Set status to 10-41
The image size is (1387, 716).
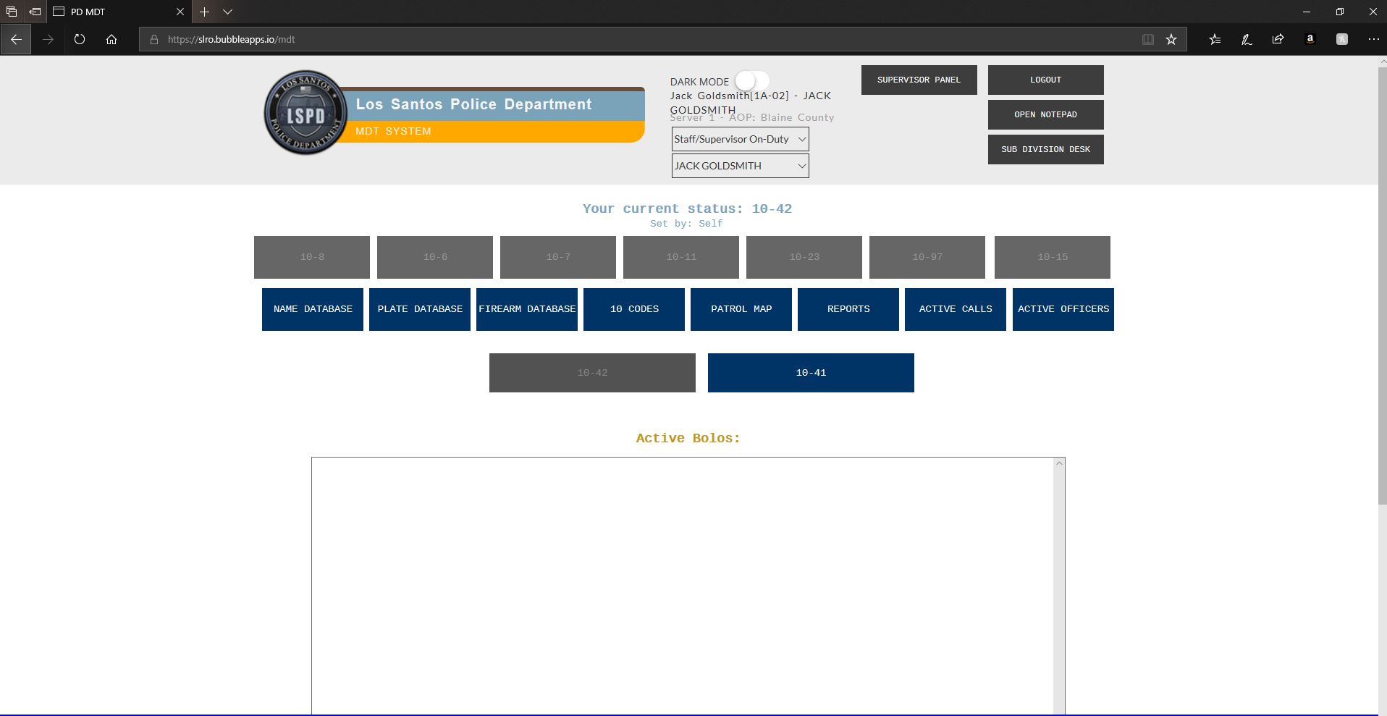point(811,373)
